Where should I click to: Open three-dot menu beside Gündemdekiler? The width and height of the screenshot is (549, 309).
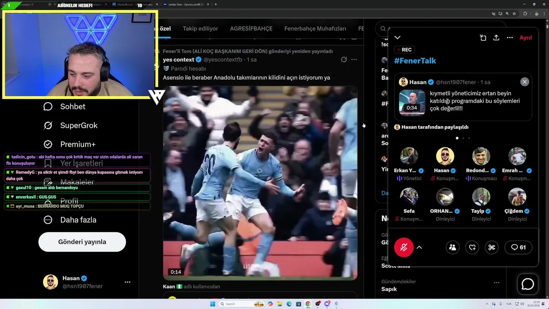click(496, 283)
